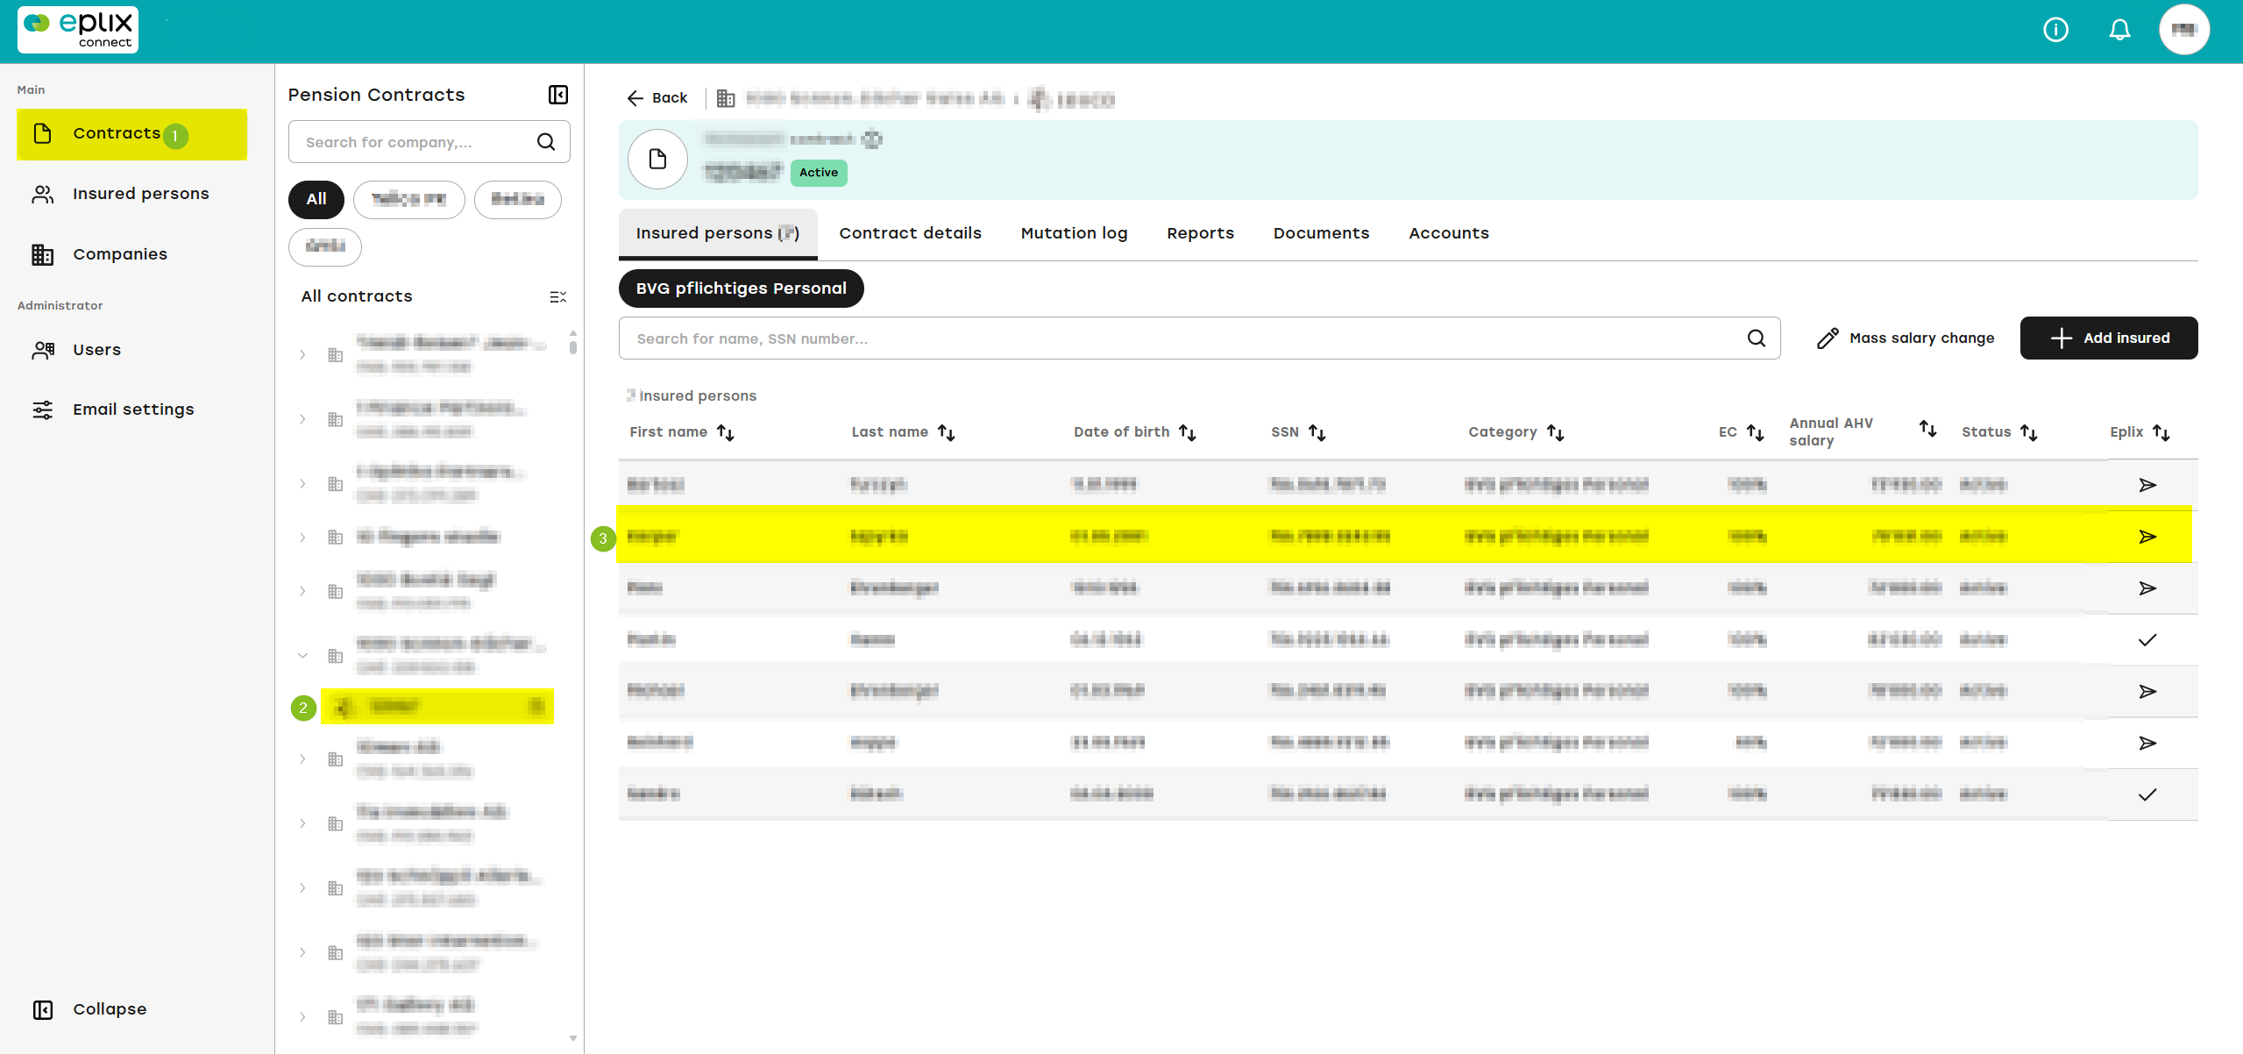The height and width of the screenshot is (1054, 2243).
Task: Click the pencil icon for Mass salary change
Action: [x=1828, y=338]
